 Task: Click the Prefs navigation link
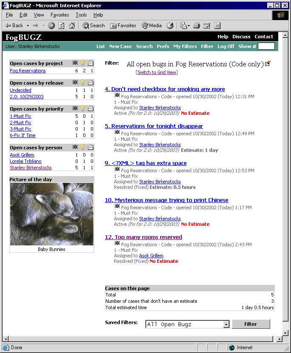coord(163,46)
